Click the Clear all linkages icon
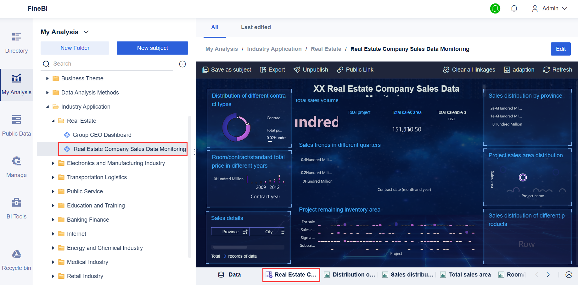Screen dimensions: 578x285 [x=446, y=69]
